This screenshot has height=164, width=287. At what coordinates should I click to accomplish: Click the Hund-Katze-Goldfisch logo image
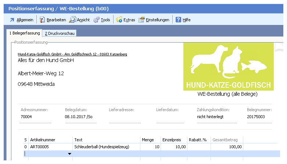click(x=228, y=66)
